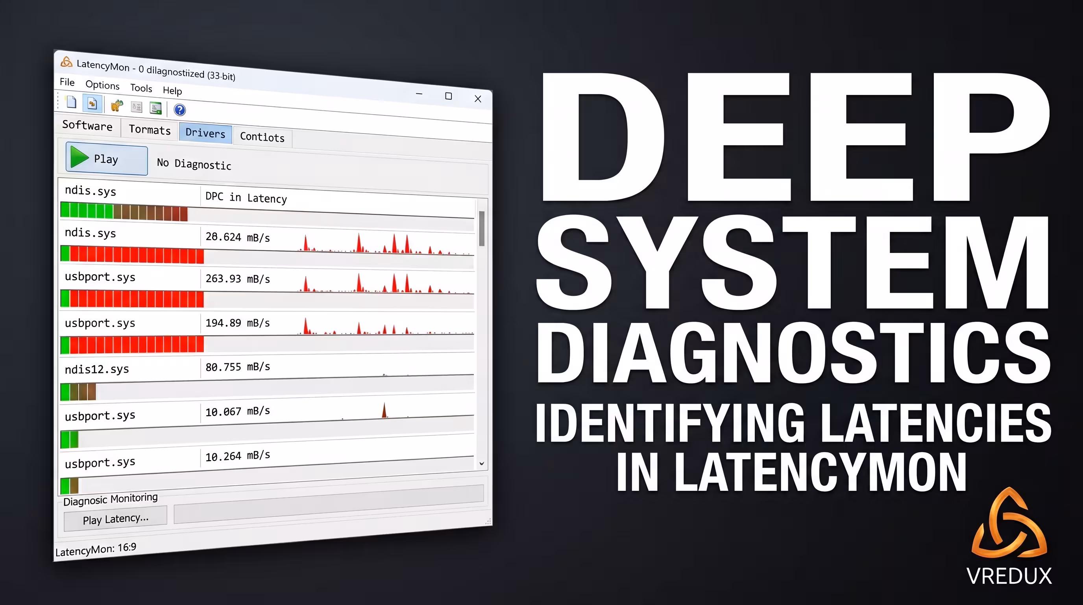
Task: Click the empty progress field beside Play Latency
Action: coord(329,504)
